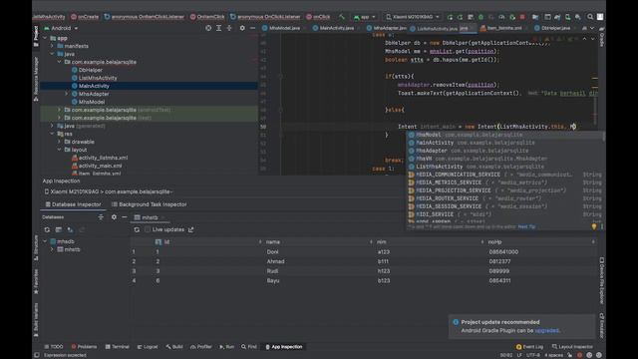638x359 pixels.
Task: Open the Event Log button
Action: 529,347
